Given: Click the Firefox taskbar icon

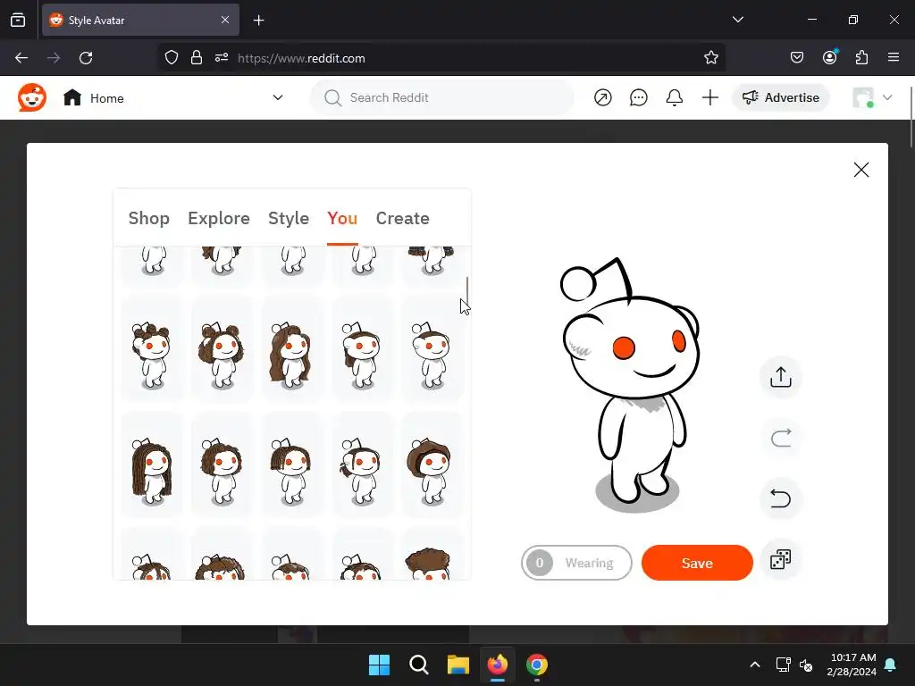Looking at the screenshot, I should tap(497, 665).
